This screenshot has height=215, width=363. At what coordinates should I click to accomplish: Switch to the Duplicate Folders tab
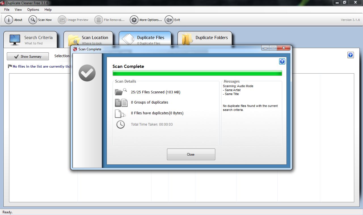(x=205, y=38)
